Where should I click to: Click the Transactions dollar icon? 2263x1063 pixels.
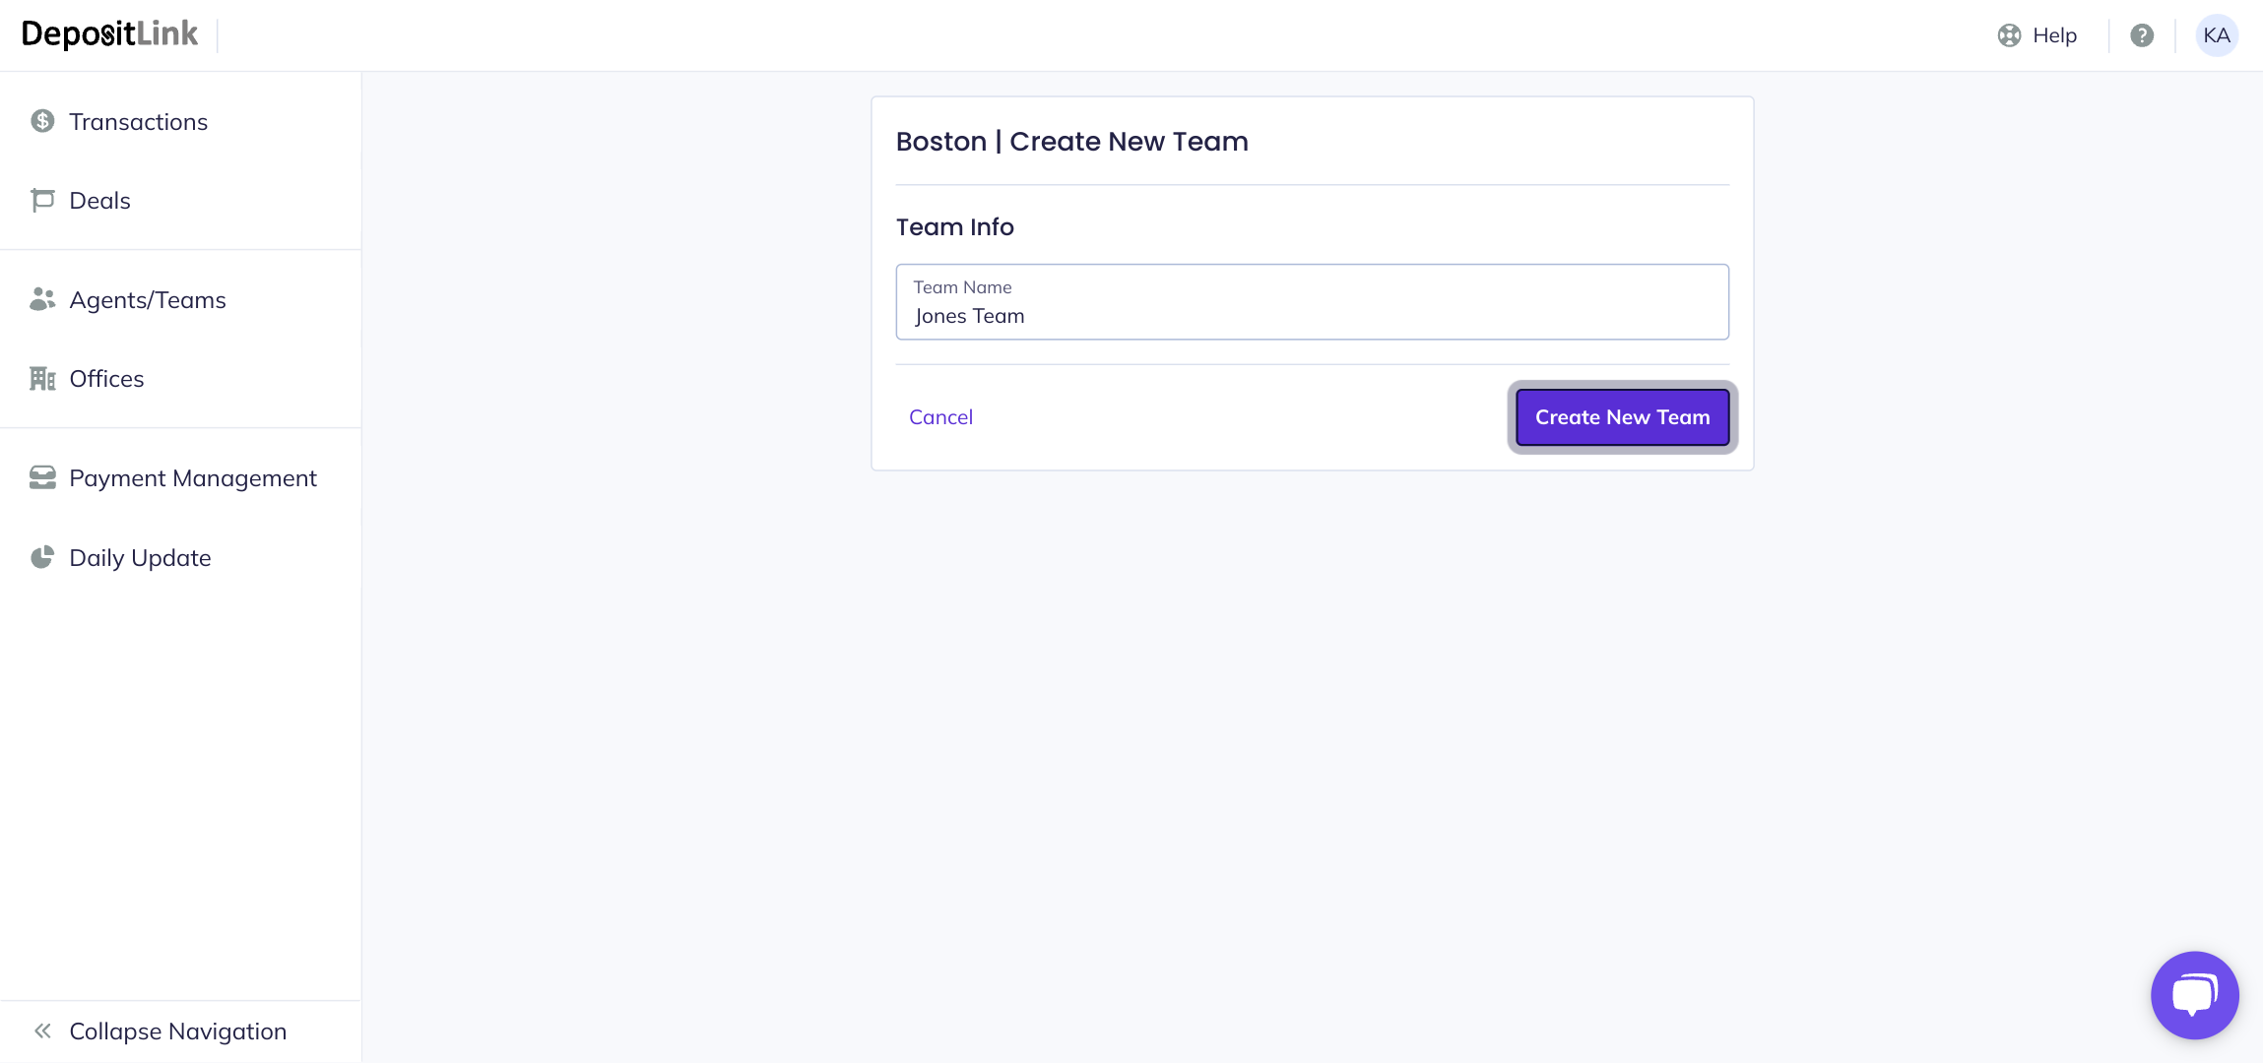tap(42, 121)
